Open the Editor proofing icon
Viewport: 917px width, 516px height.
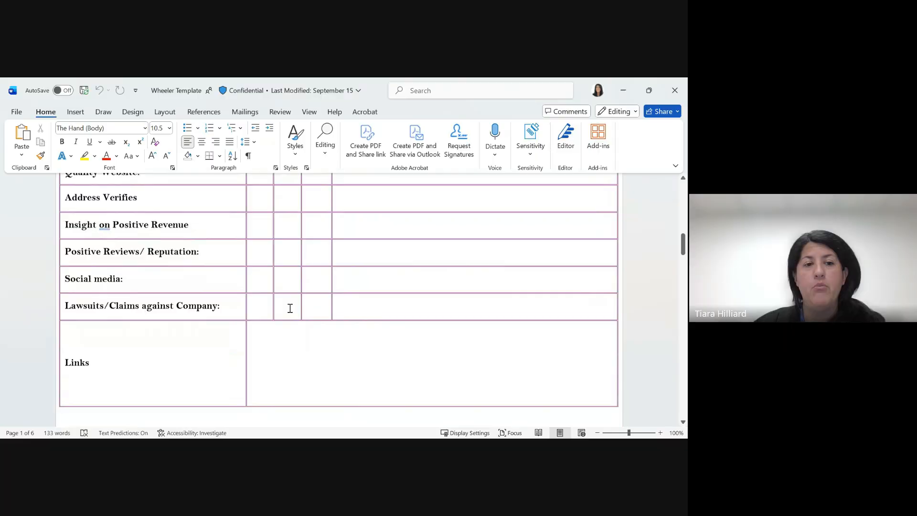click(565, 137)
